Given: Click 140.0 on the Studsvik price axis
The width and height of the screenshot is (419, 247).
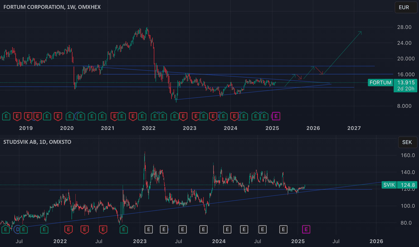Looking at the screenshot, I should pos(407,172).
